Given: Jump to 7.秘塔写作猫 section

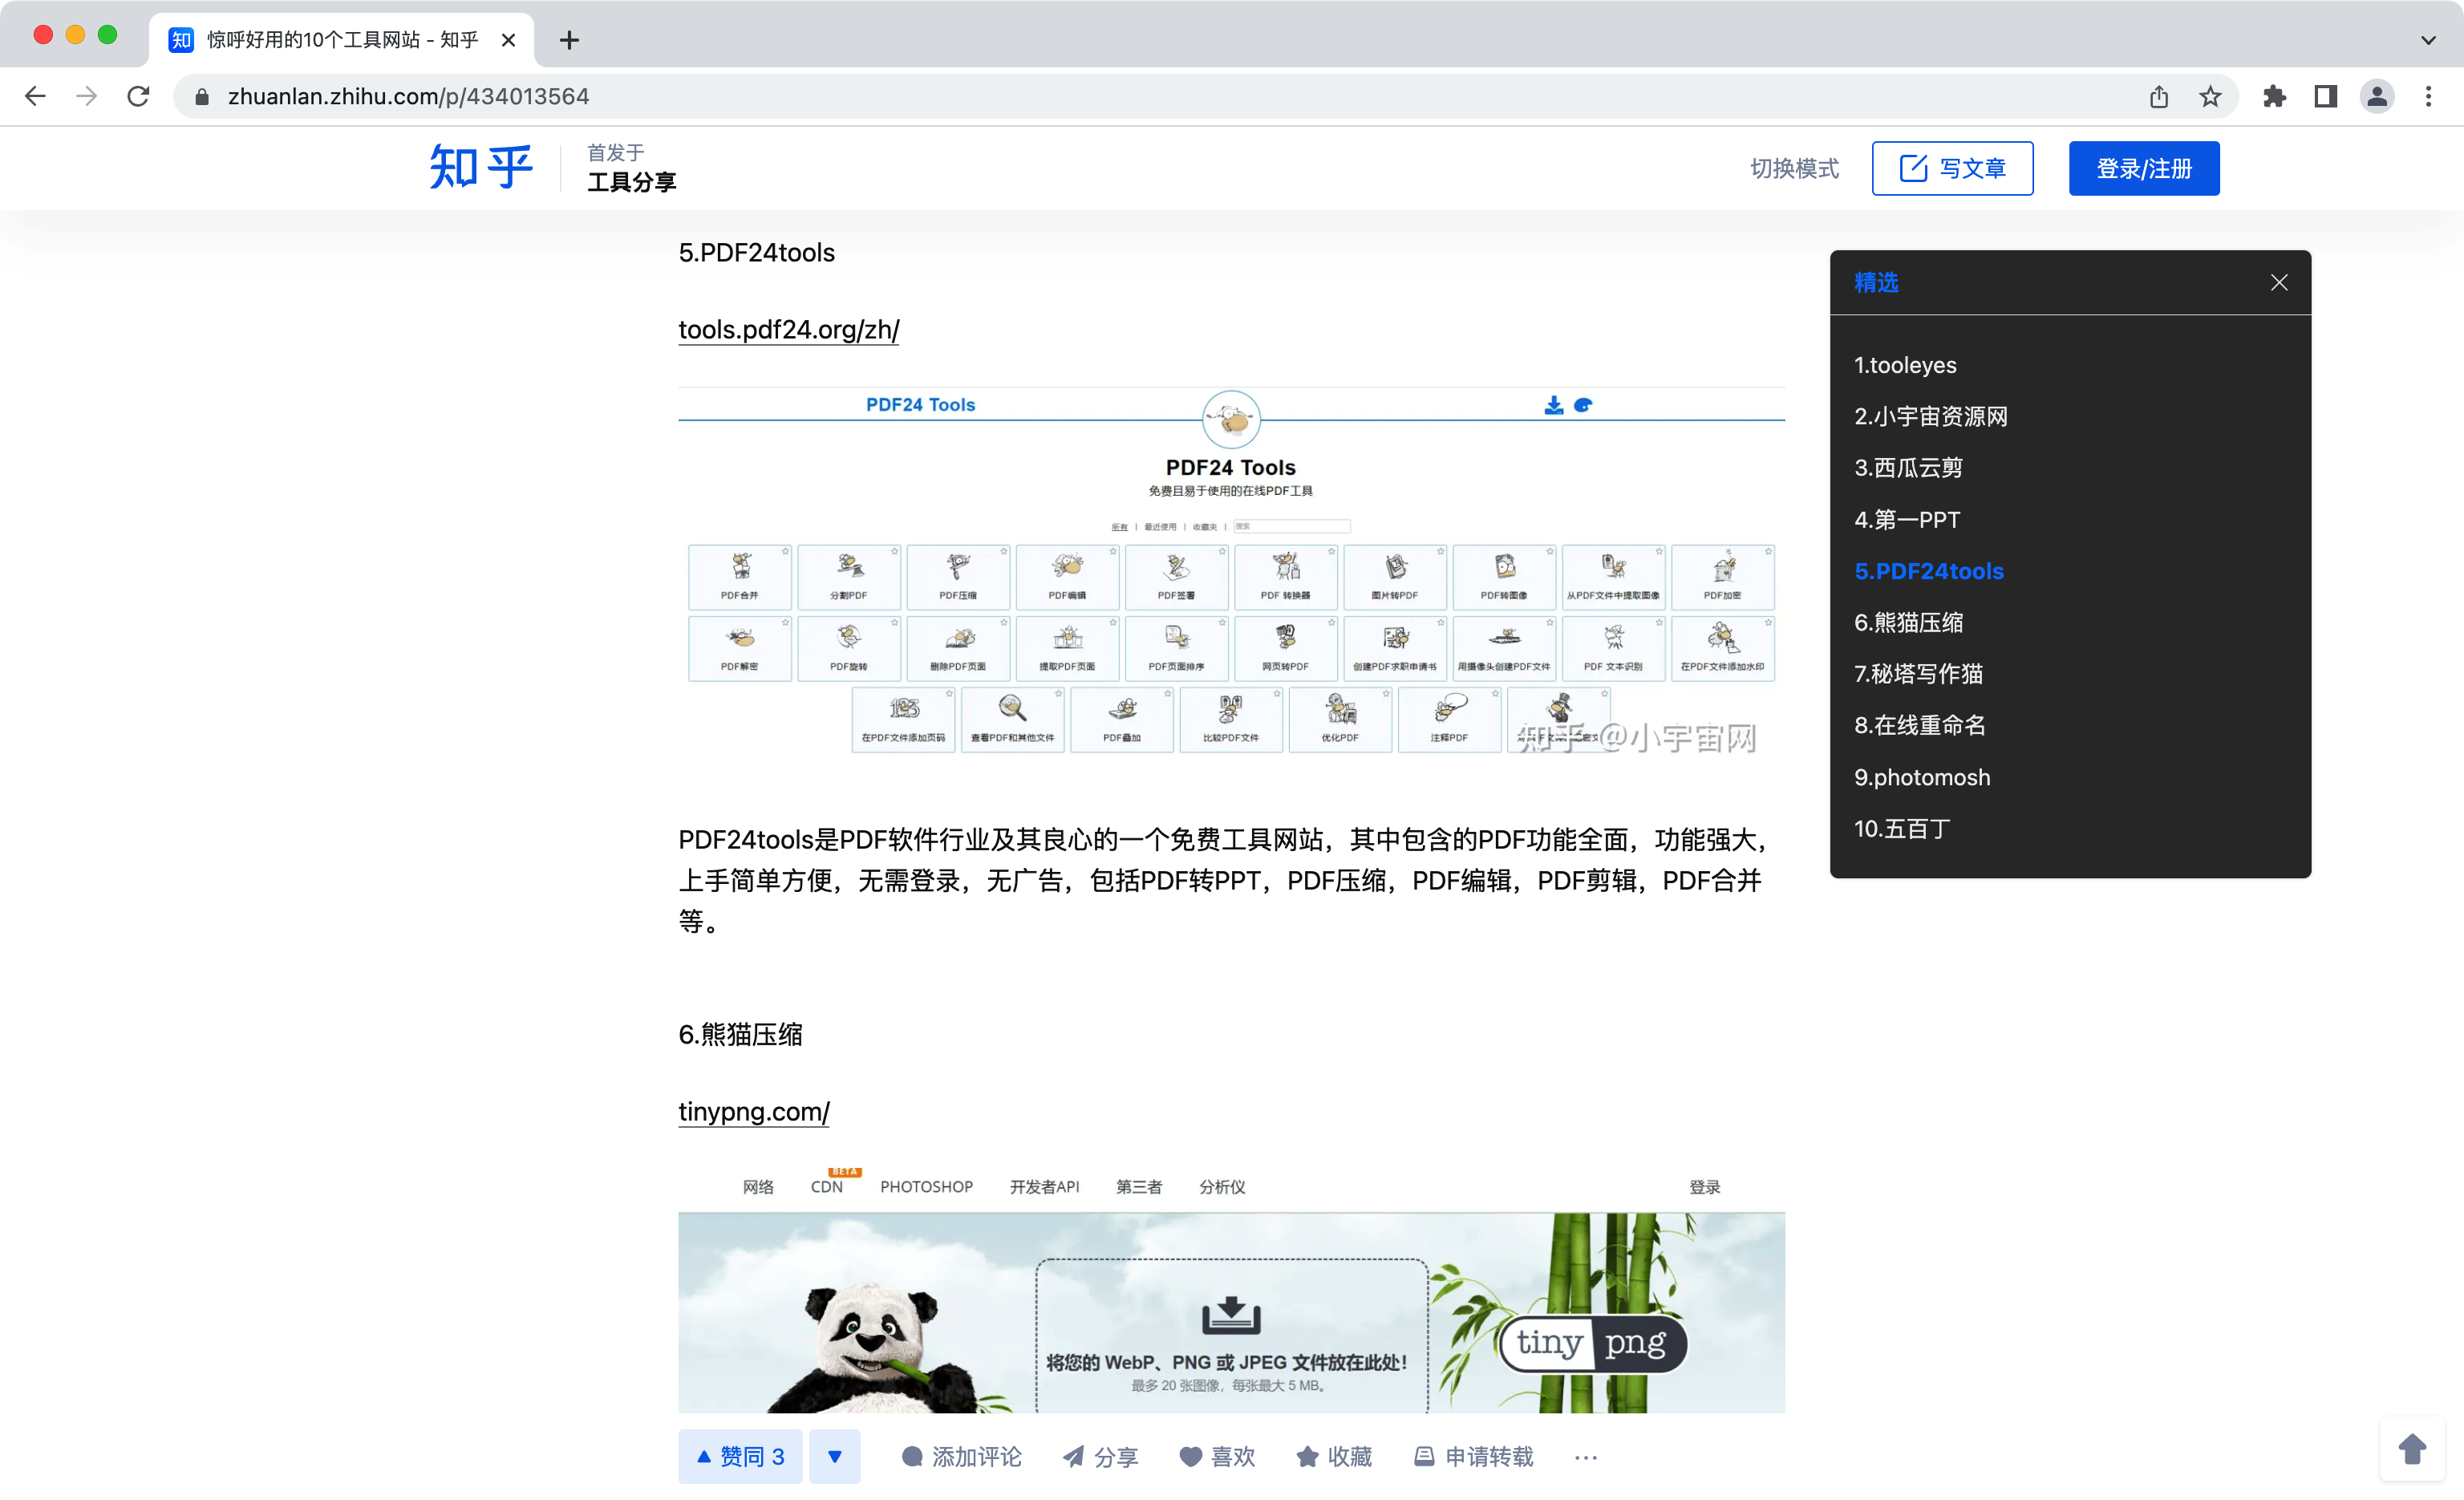Looking at the screenshot, I should (x=1918, y=674).
